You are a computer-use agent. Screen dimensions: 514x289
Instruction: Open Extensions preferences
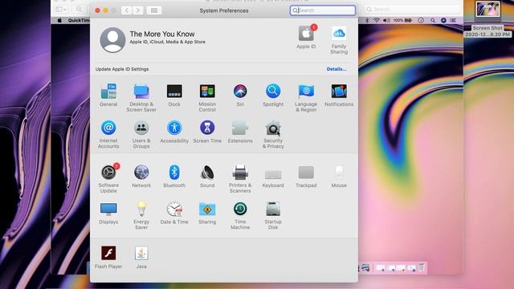pyautogui.click(x=240, y=128)
